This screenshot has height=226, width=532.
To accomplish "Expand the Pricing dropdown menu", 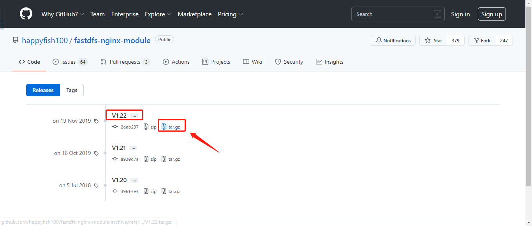I will [231, 14].
